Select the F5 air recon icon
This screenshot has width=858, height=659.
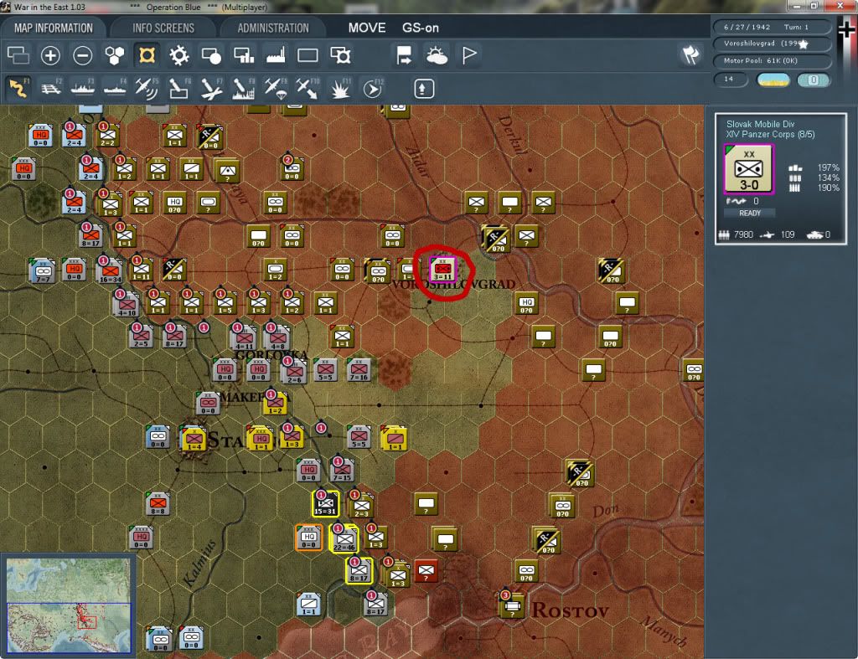pyautogui.click(x=147, y=88)
